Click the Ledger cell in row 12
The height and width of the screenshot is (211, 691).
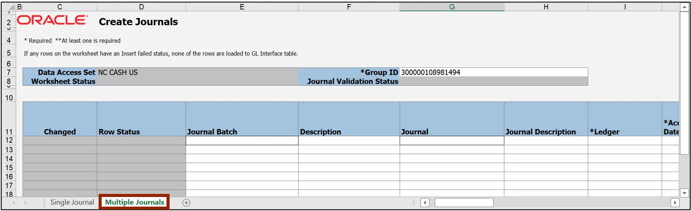(x=624, y=141)
